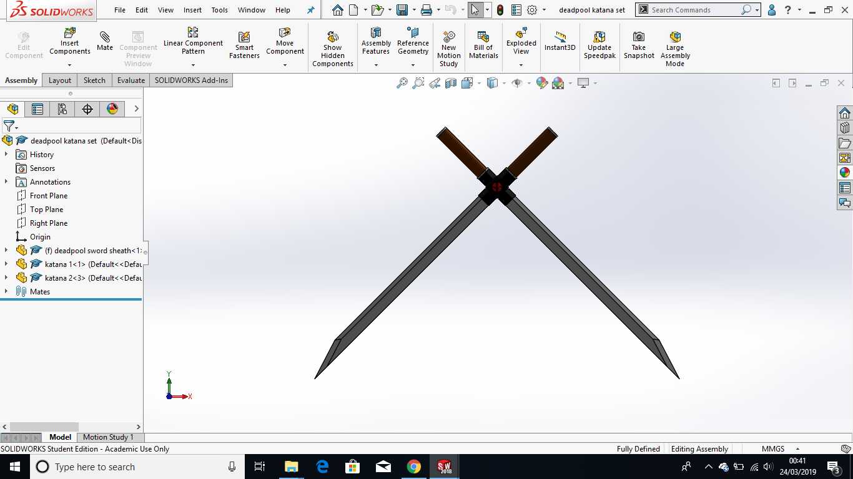The height and width of the screenshot is (479, 853).
Task: Insert a Bill of Materials
Action: [483, 45]
